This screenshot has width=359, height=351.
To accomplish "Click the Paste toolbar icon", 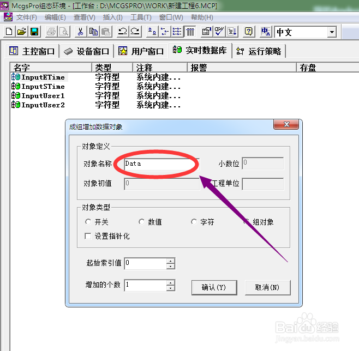I will (x=106, y=32).
